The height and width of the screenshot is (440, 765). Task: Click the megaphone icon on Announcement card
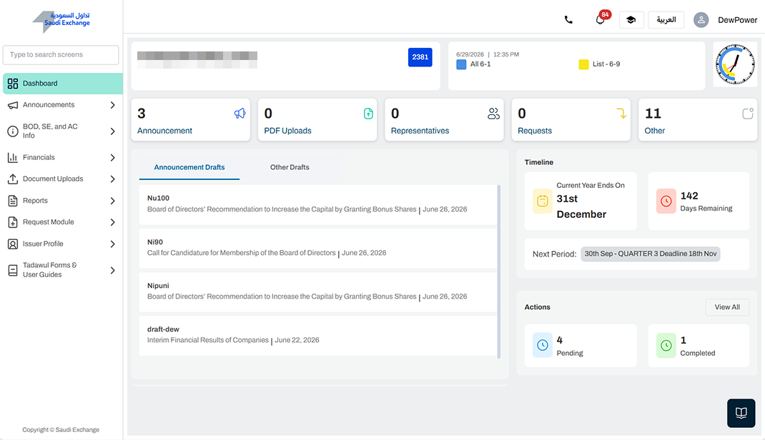click(240, 114)
